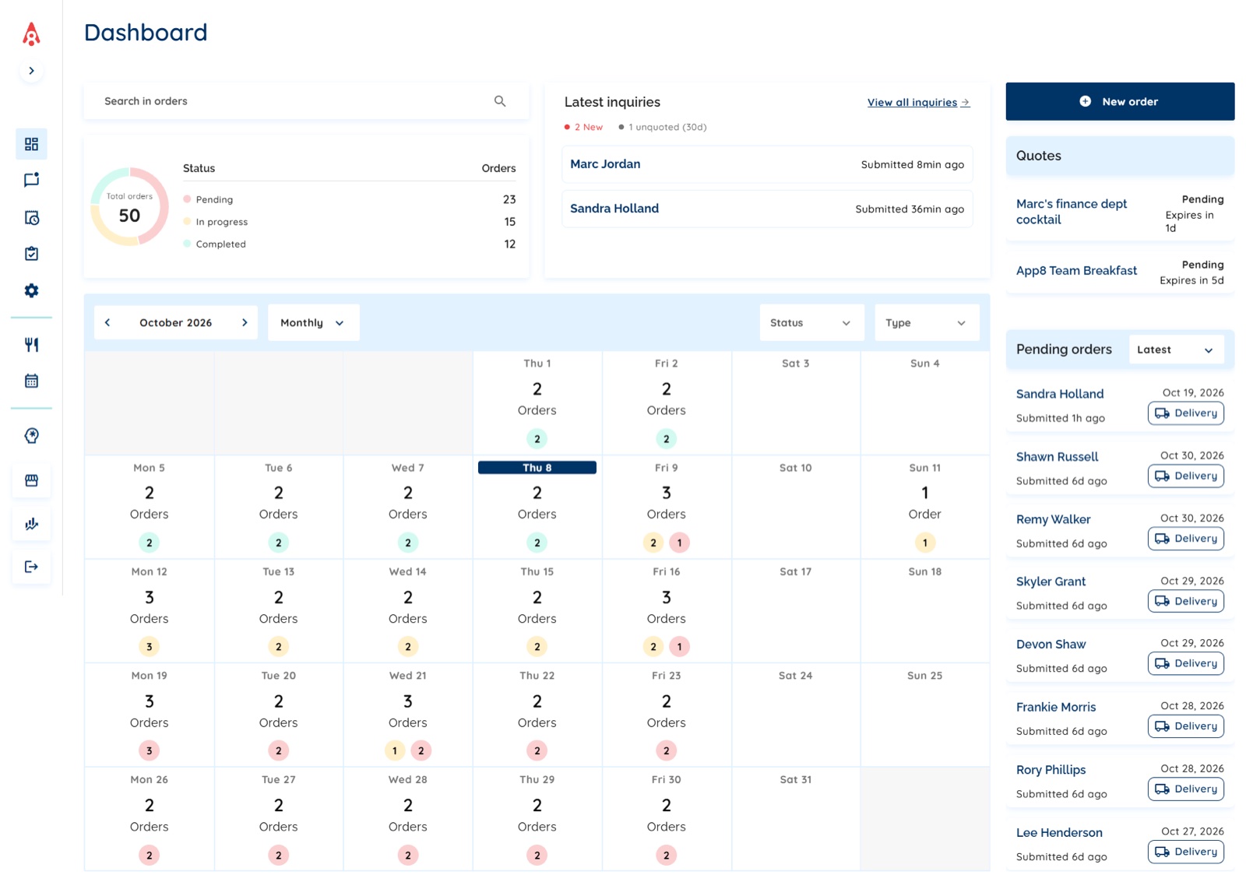Click the magnifier search icon
This screenshot has width=1246, height=882.
[x=500, y=101]
